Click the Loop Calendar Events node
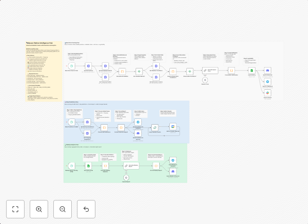 point(155,127)
